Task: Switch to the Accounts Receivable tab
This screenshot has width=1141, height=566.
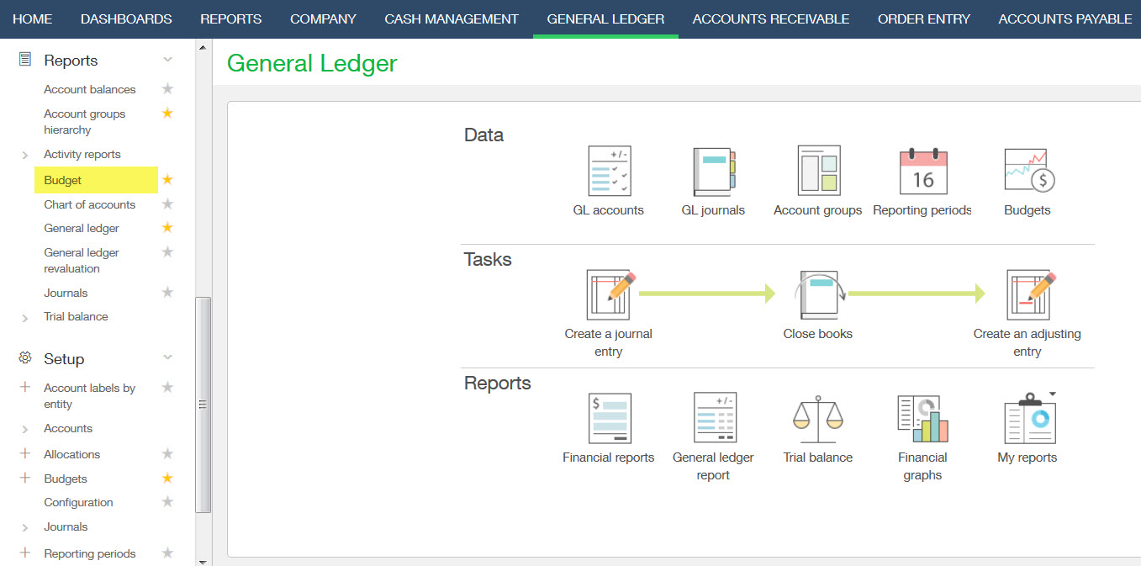Action: (770, 19)
